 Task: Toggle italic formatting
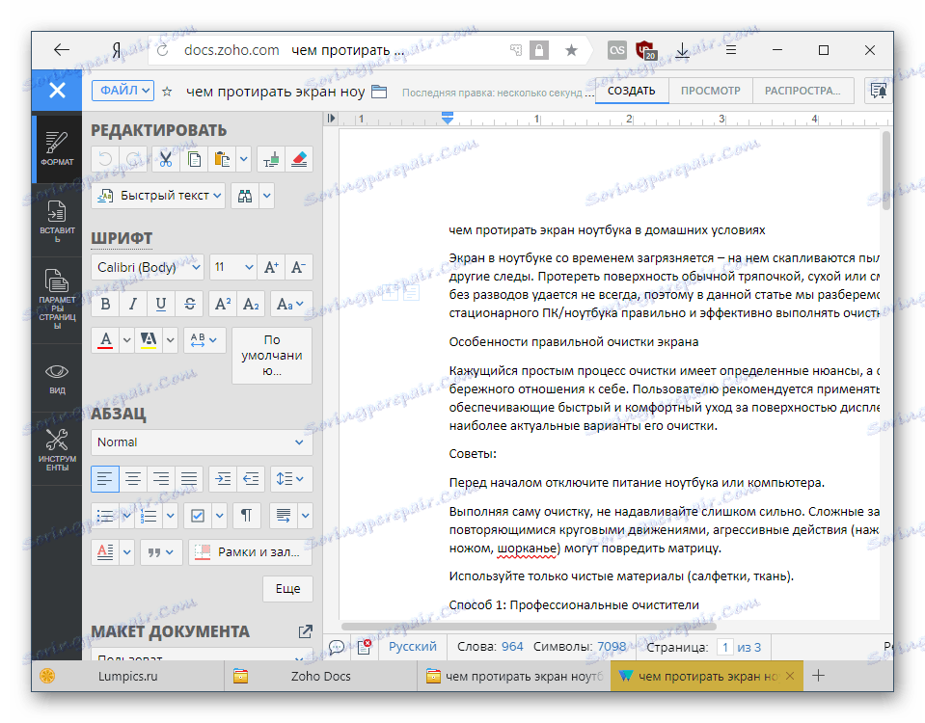pos(133,304)
